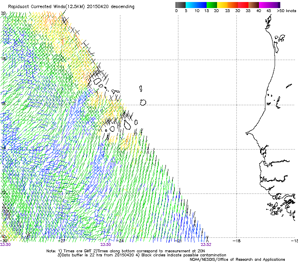
Task: Click the '23:50' time label near -24 longitude
Action: [106, 245]
